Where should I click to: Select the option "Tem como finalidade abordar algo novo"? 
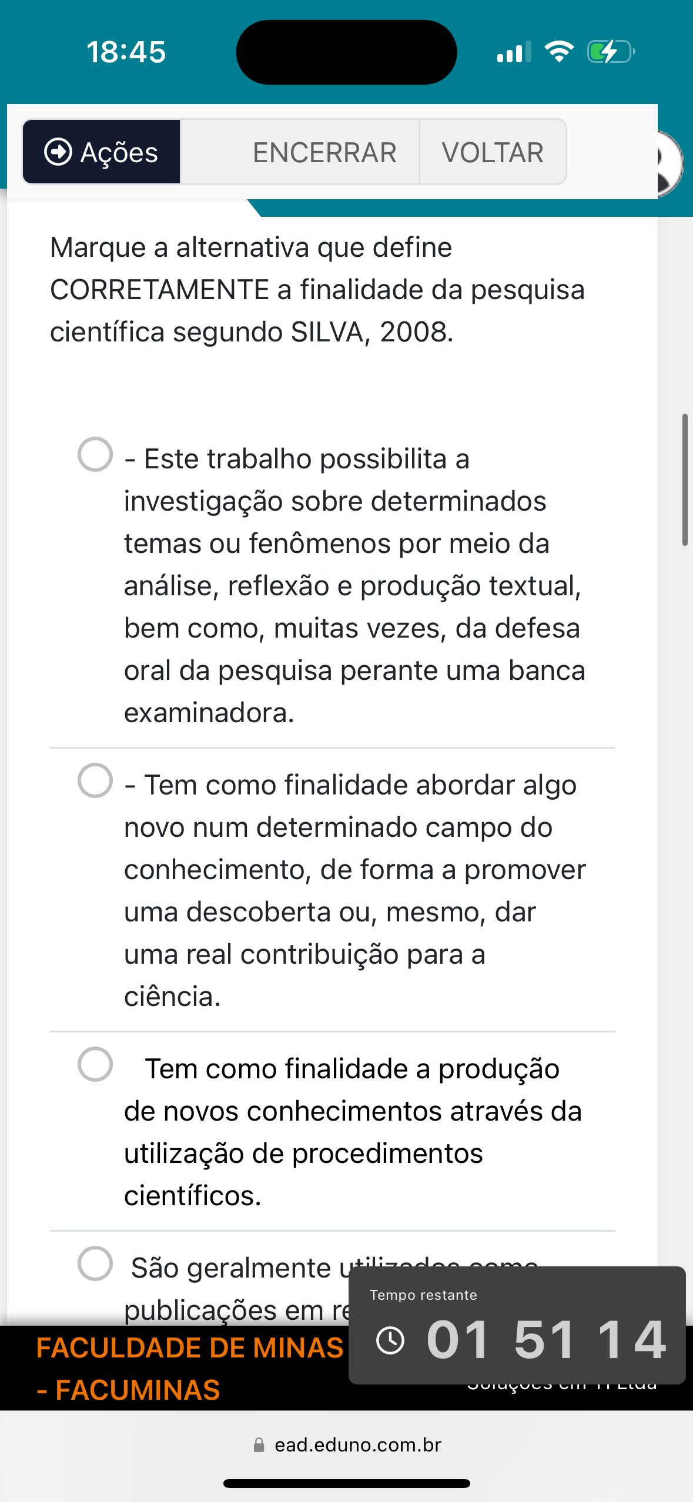point(95,780)
